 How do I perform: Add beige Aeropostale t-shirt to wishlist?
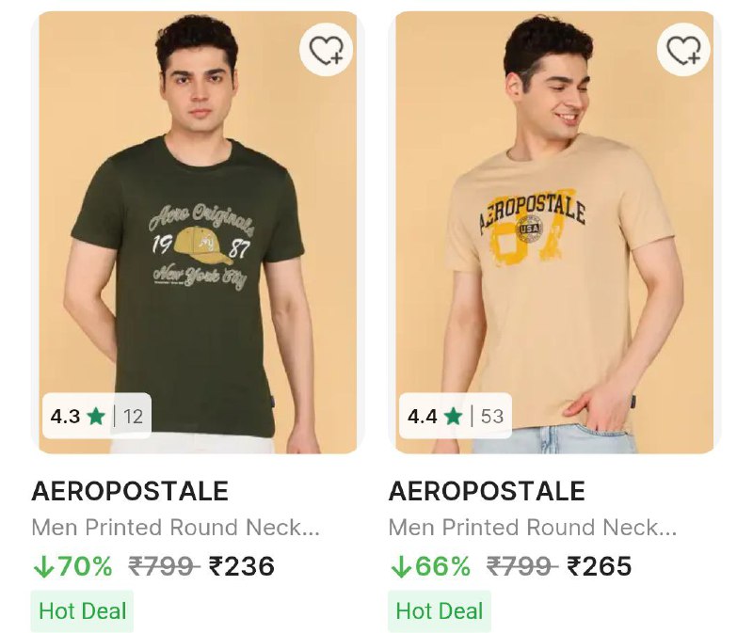click(x=683, y=49)
